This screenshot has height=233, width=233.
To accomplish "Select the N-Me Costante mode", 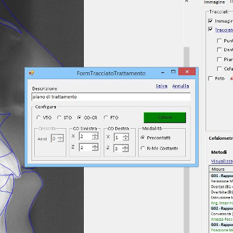I will (143, 149).
